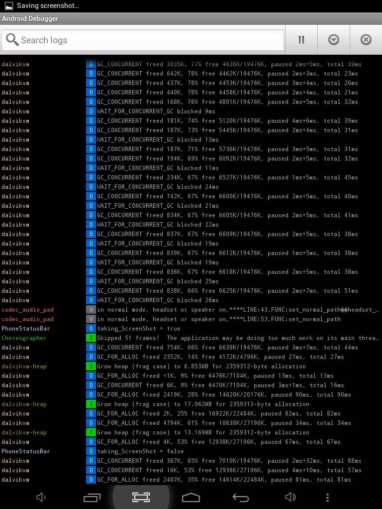Go to Android home screen
Screen dimensions: 382x509
tap(191, 497)
